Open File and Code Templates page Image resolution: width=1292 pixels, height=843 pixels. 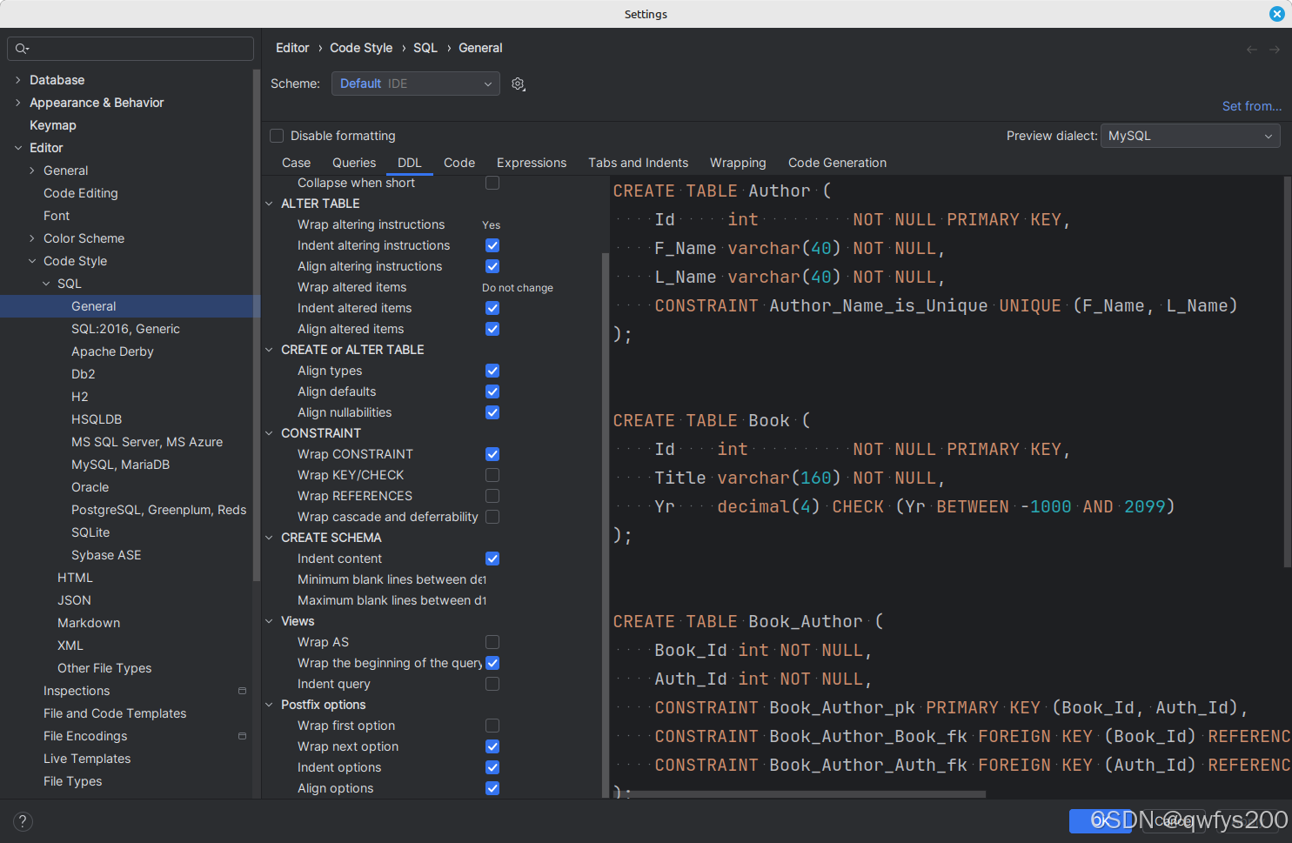[x=115, y=713]
